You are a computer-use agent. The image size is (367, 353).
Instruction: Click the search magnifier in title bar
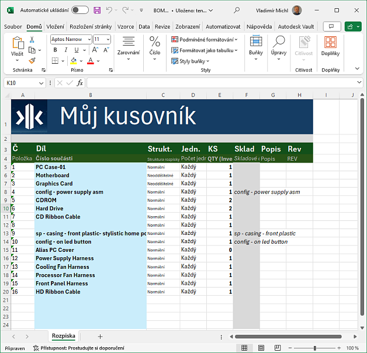point(237,11)
